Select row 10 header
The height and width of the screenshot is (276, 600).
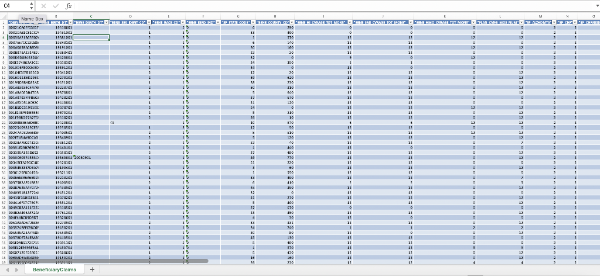(4, 67)
